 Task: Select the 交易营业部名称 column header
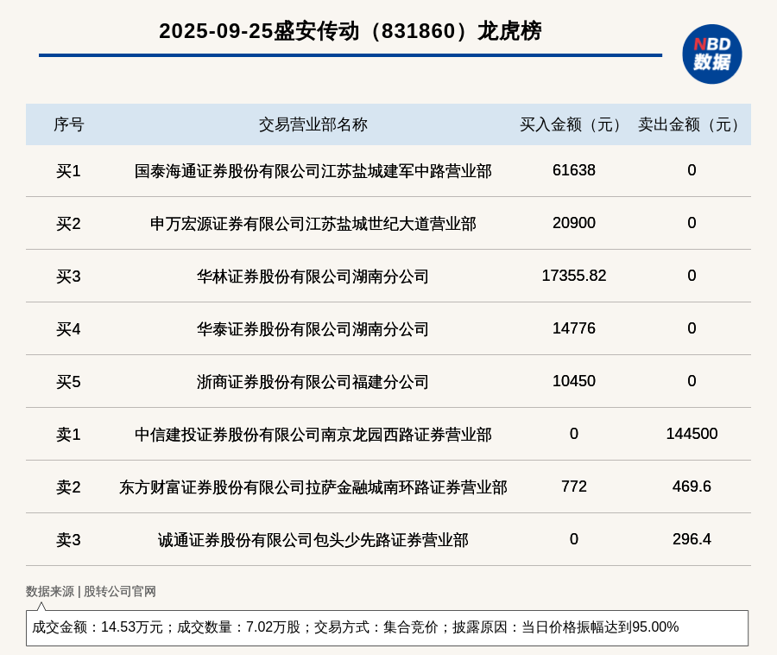pos(313,124)
